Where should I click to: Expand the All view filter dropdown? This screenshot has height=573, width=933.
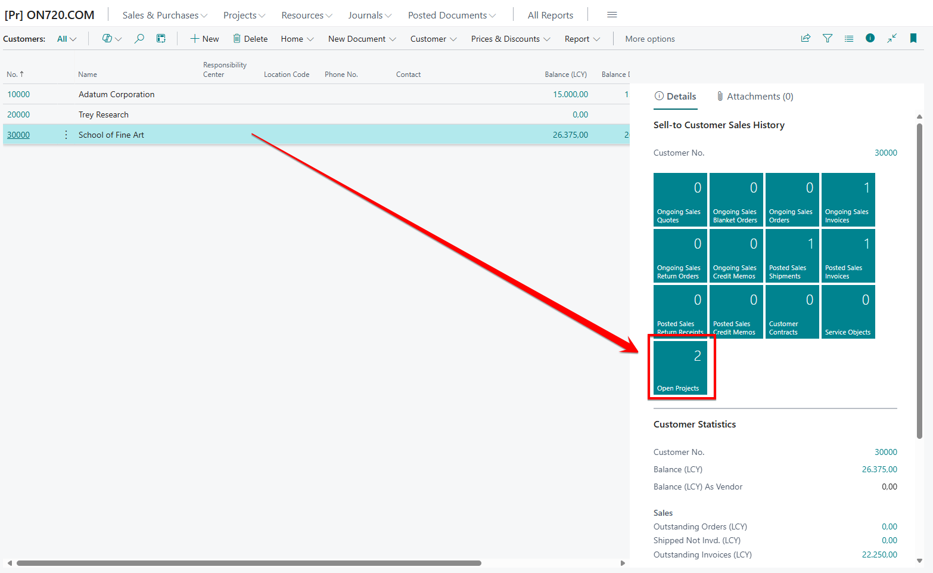tap(67, 39)
